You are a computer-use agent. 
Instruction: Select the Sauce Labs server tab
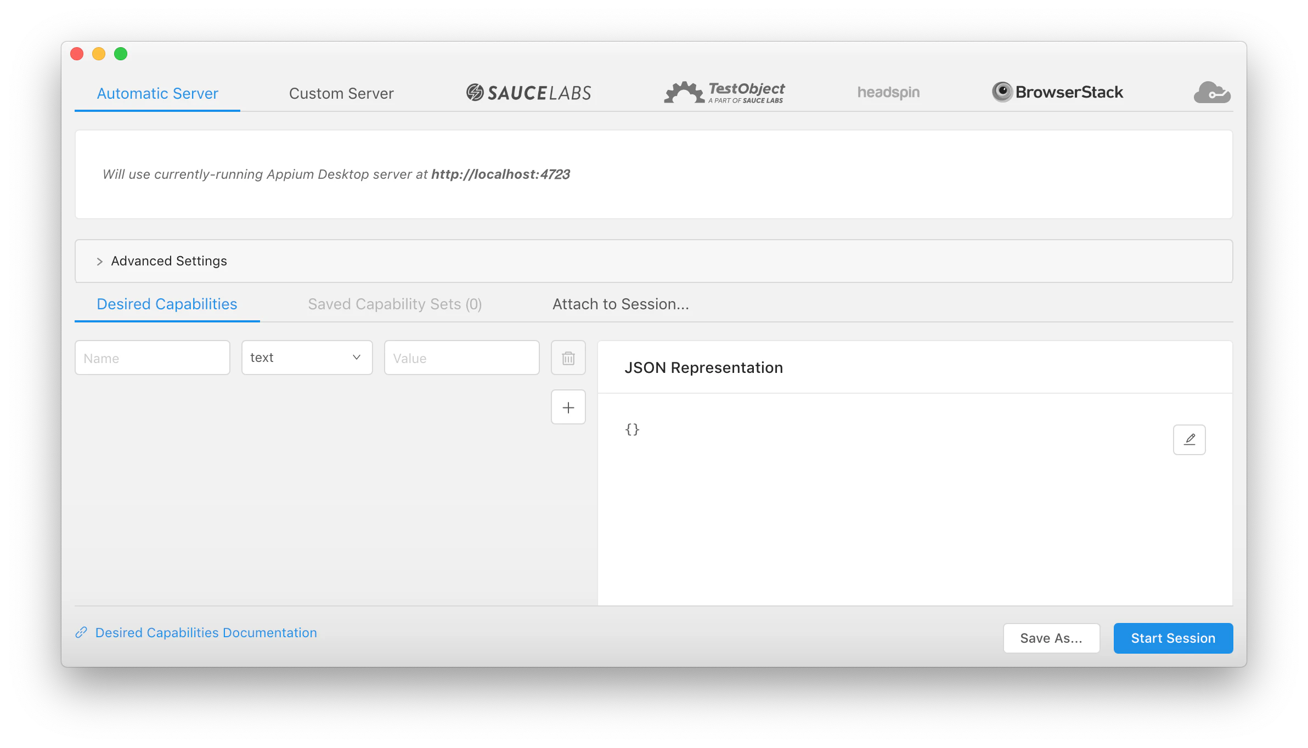(528, 93)
